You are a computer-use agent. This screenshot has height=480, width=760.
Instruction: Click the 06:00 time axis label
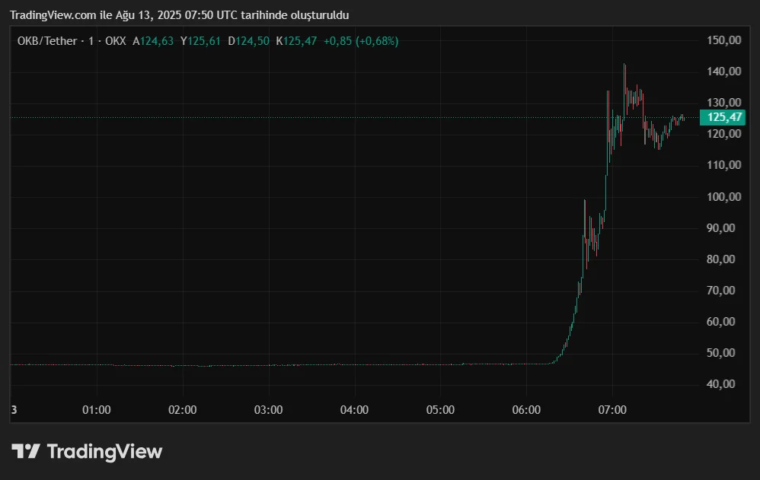526,410
